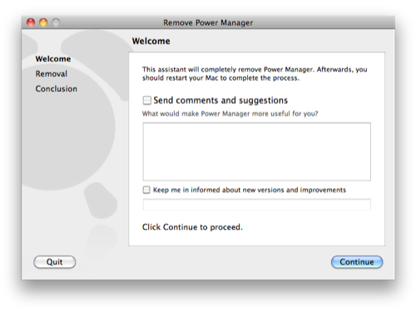Screen dimensions: 416x313
Task: Select the Conclusion step in sidebar
Action: pyautogui.click(x=57, y=89)
